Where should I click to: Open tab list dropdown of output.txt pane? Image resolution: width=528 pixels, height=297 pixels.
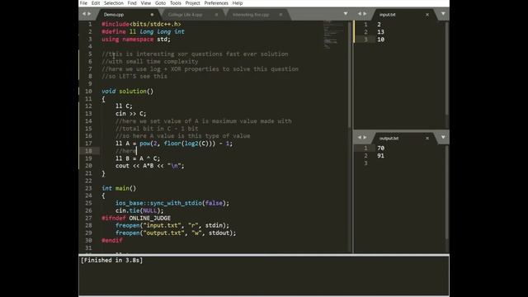point(443,138)
